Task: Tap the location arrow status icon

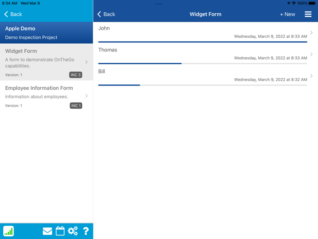Action: point(288,3)
